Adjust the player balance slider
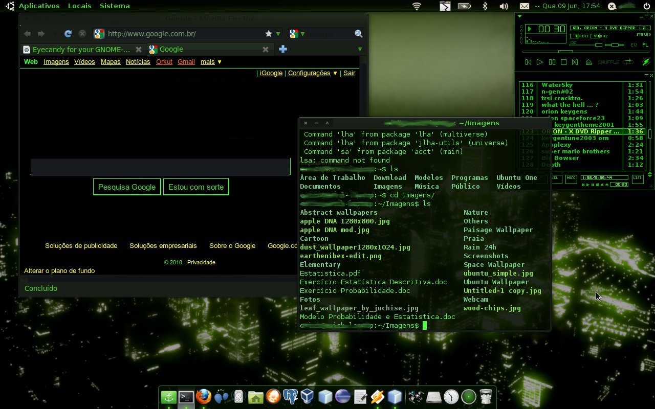This screenshot has width=655, height=409. tap(614, 45)
